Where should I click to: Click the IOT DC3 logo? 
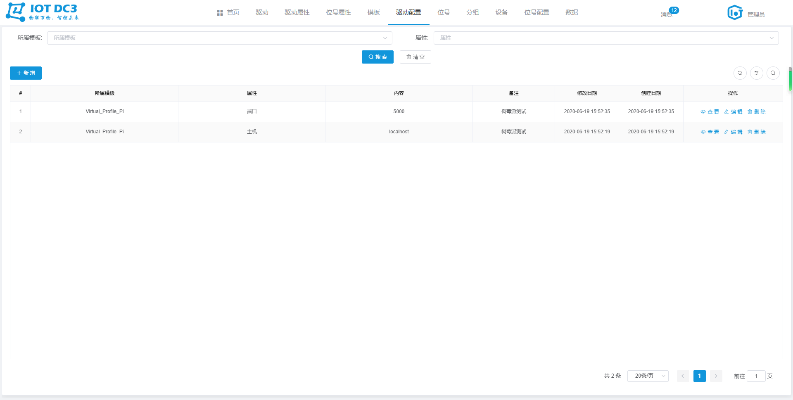pyautogui.click(x=42, y=12)
